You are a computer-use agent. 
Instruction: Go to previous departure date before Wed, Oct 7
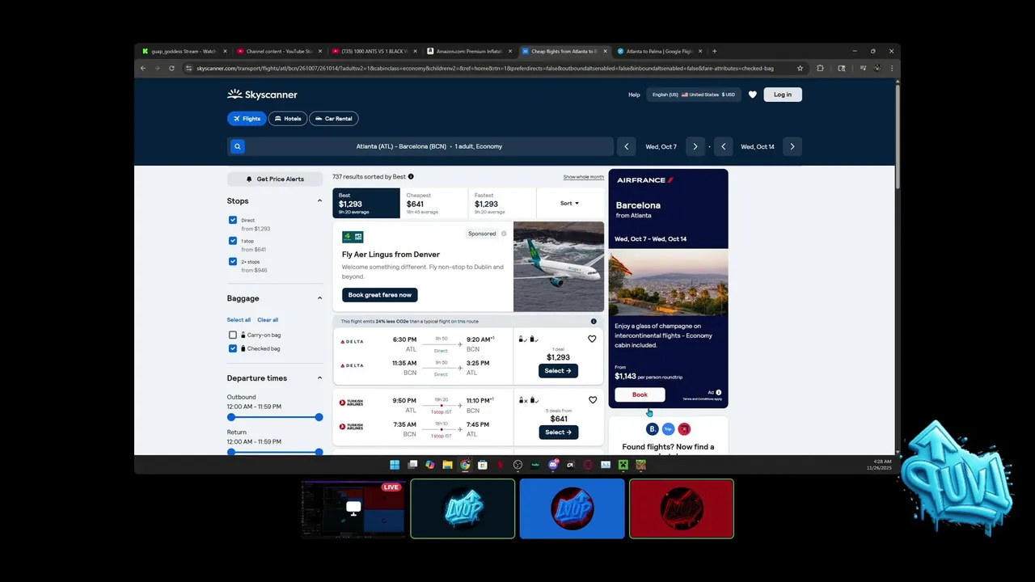pyautogui.click(x=627, y=146)
